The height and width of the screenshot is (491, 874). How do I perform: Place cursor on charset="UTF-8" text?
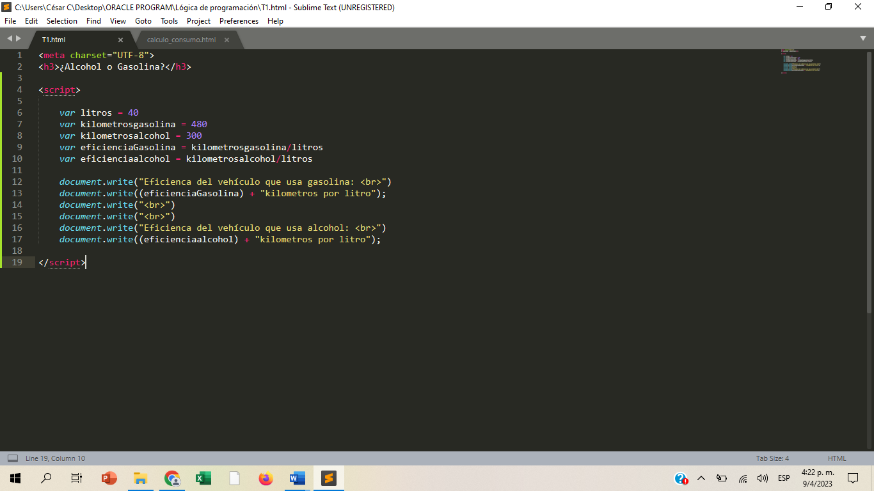coord(109,55)
